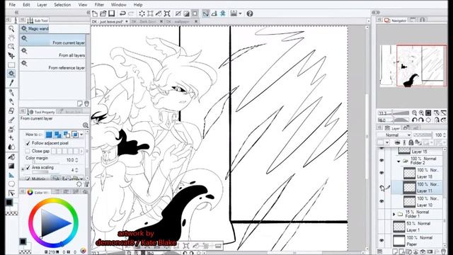Click the Color margin slider
The height and width of the screenshot is (255, 453).
45,162
